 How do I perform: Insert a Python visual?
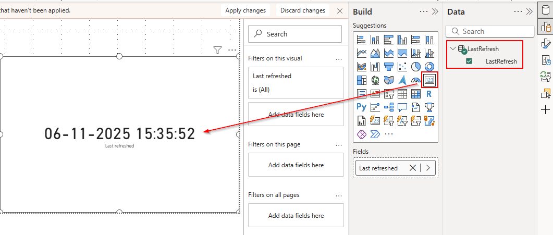pos(362,107)
